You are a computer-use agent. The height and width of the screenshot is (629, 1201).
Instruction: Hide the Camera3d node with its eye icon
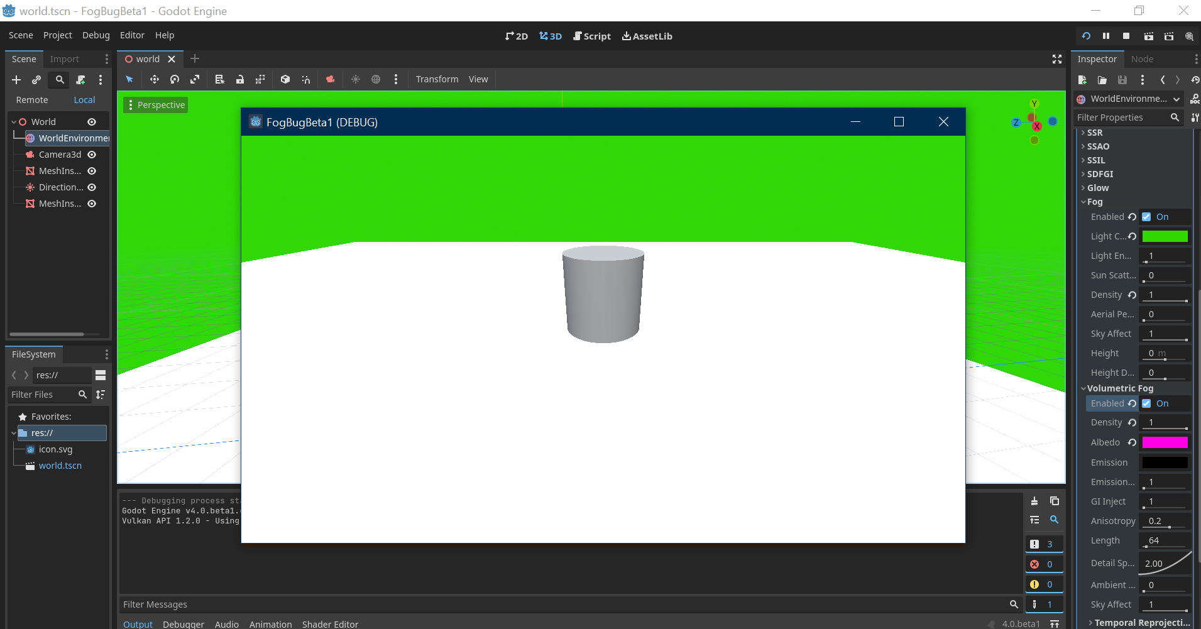pos(91,155)
